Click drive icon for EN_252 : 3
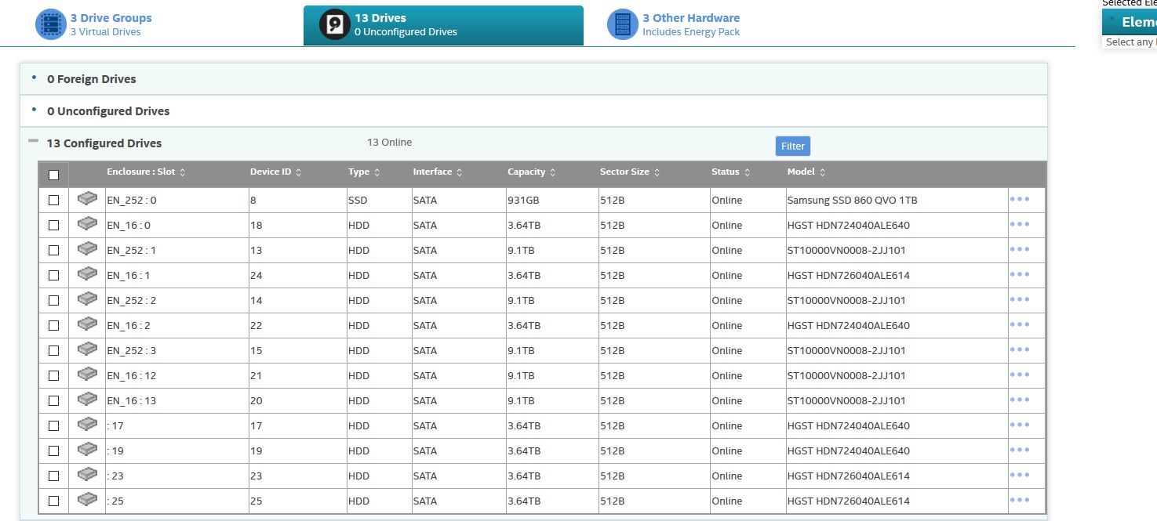This screenshot has width=1157, height=521. click(x=87, y=349)
